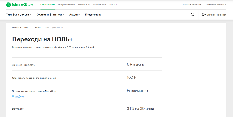The width and height of the screenshot is (233, 117).
Task: Click the Личный кабинет button
Action: tap(214, 15)
